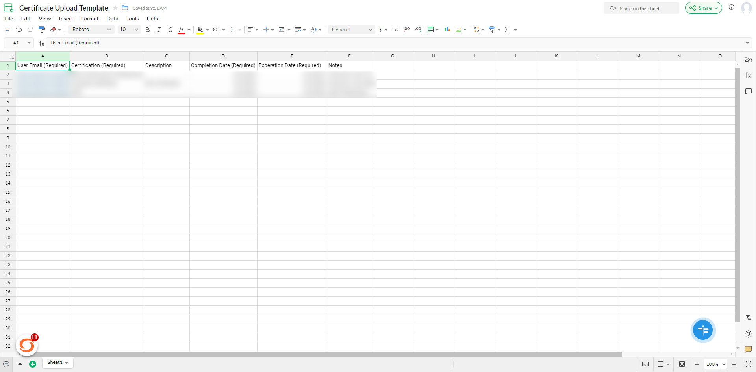Toggle bold formatting
Screen dimensions: 756x372
[x=148, y=30]
